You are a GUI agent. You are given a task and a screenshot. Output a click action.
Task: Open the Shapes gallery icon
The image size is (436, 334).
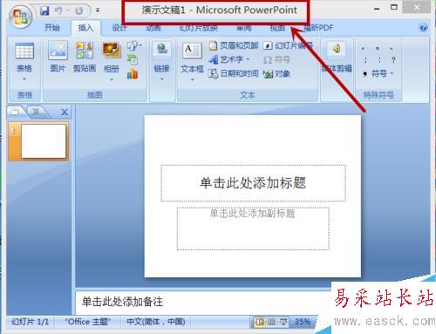(x=133, y=46)
